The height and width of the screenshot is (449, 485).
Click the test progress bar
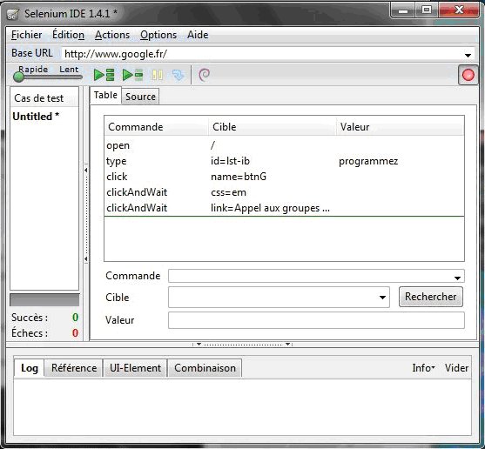click(x=44, y=299)
